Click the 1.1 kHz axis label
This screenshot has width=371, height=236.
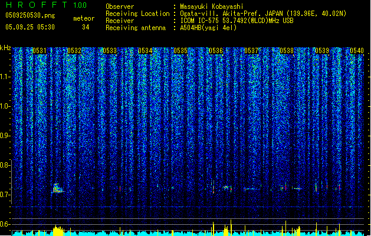click(x=5, y=77)
